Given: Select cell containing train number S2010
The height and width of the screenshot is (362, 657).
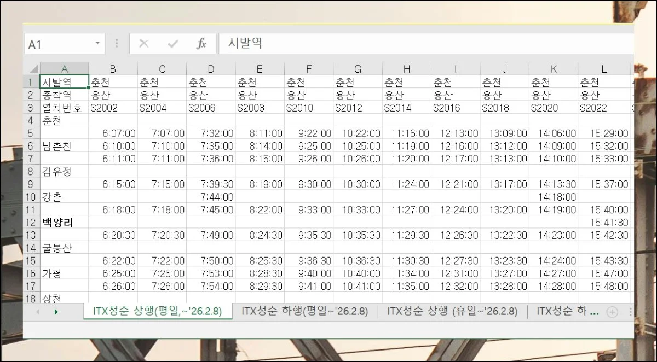Looking at the screenshot, I should 308,108.
